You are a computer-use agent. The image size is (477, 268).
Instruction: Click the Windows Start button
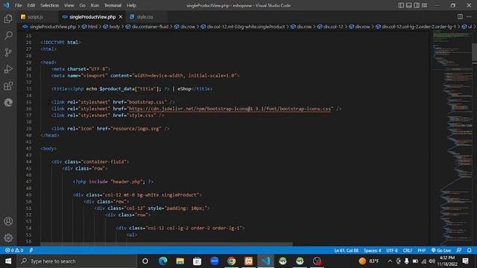click(x=8, y=261)
